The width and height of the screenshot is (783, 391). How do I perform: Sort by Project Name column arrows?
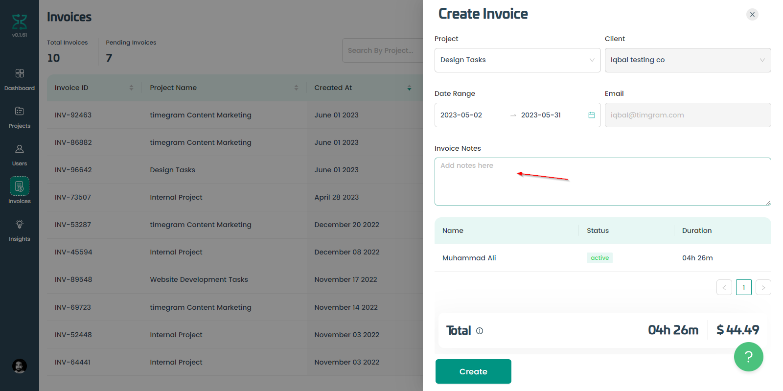296,88
